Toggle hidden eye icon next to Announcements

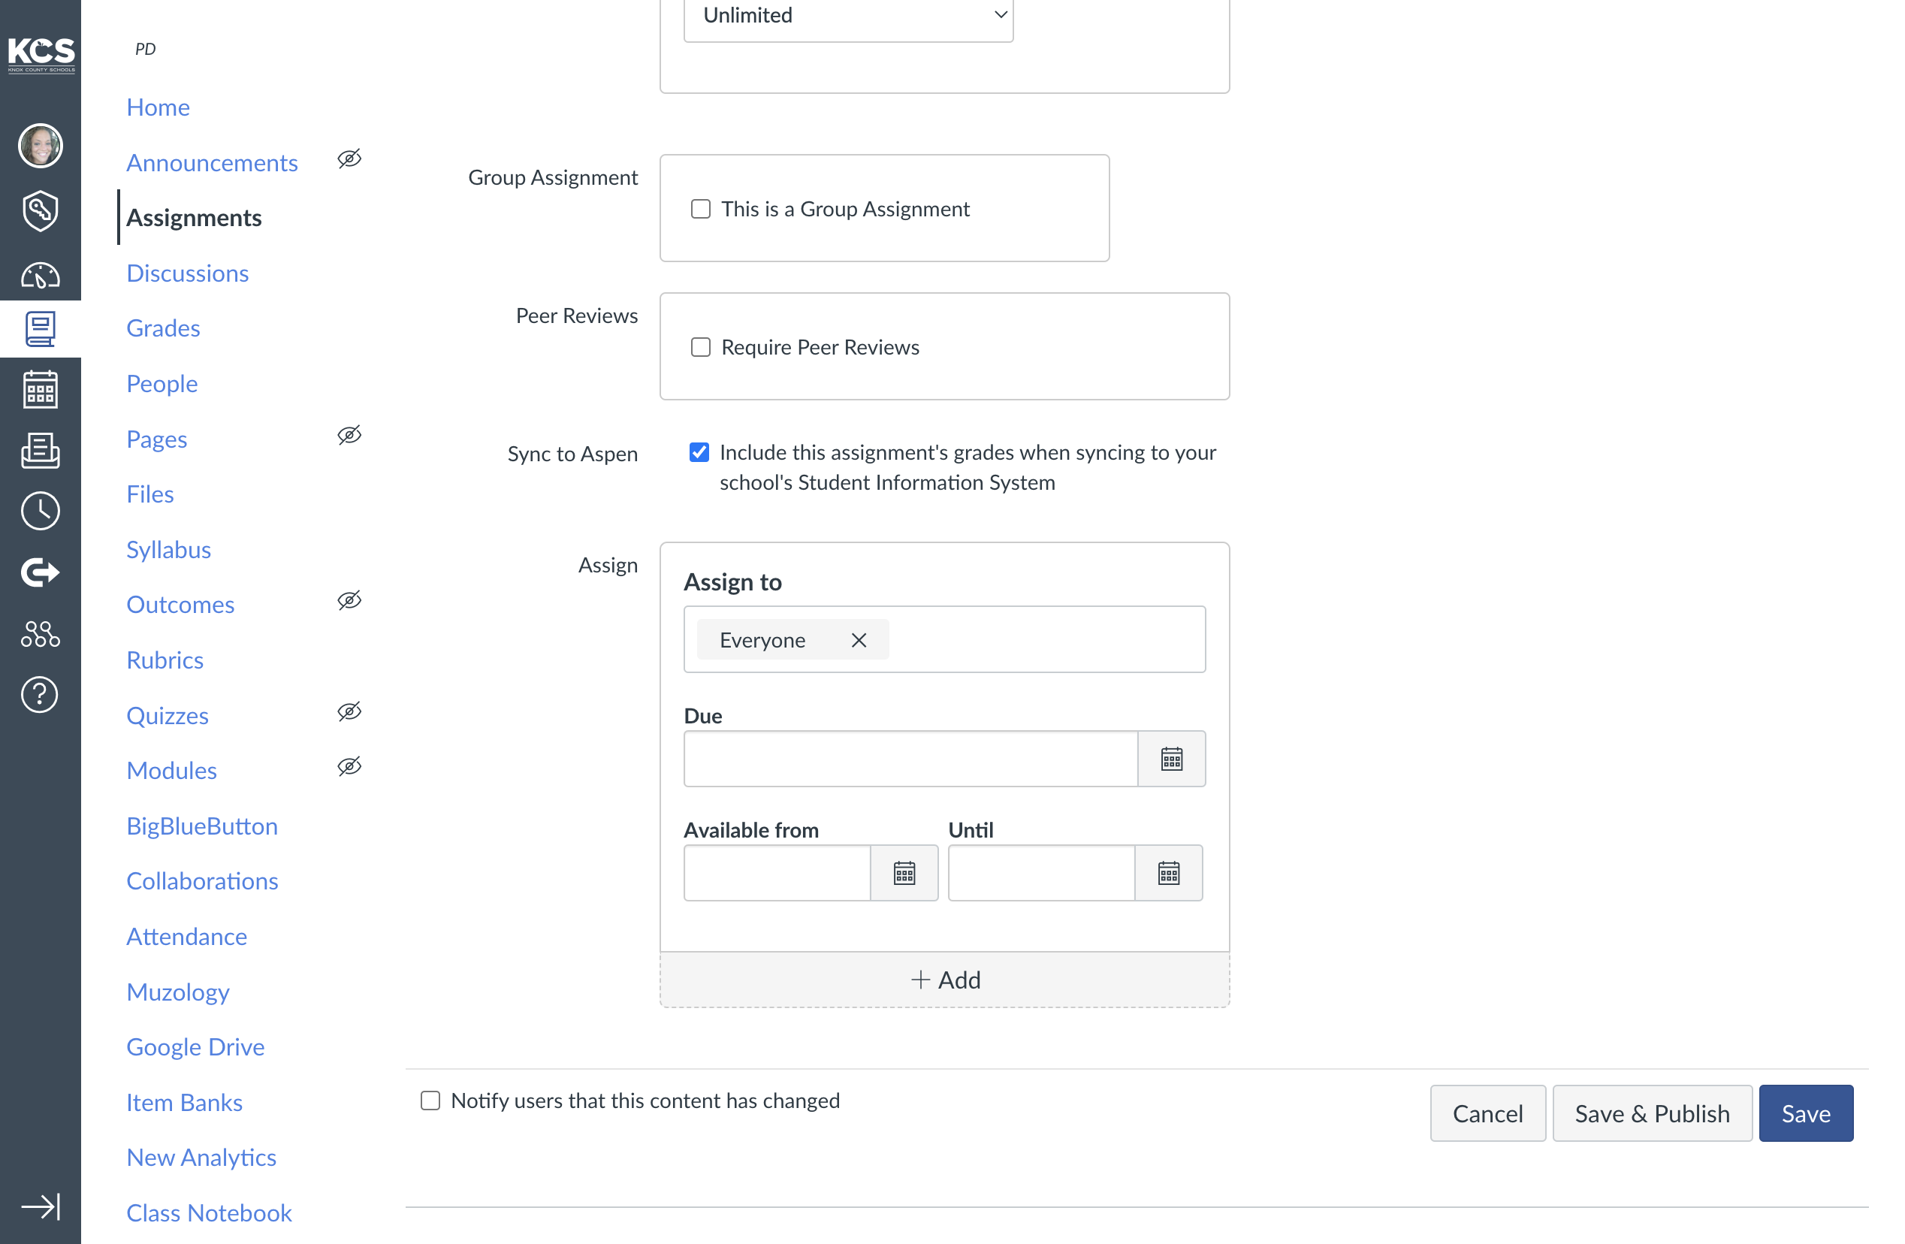[x=350, y=159]
